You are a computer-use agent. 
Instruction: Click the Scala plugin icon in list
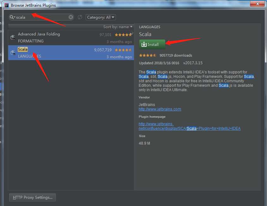[x=13, y=53]
